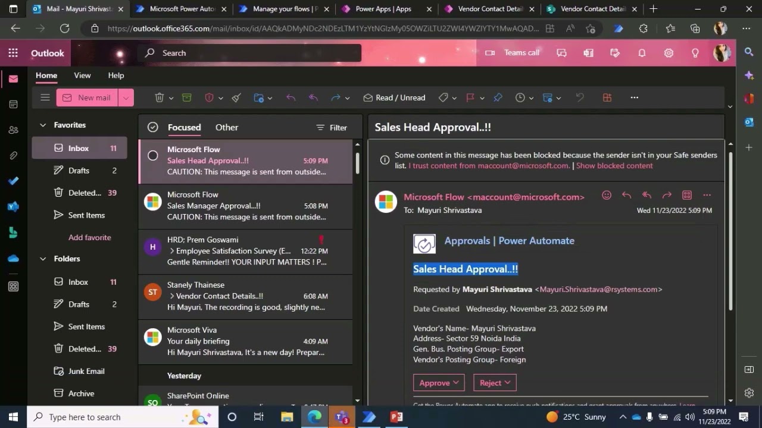
Task: Switch to the Other inbox tab
Action: coord(227,127)
